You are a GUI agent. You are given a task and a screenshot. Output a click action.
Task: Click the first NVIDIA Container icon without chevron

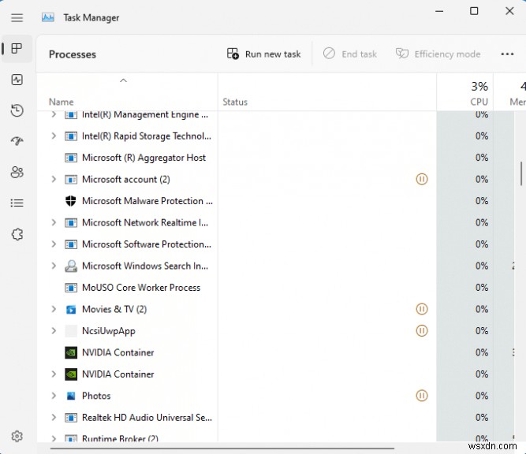pyautogui.click(x=71, y=352)
